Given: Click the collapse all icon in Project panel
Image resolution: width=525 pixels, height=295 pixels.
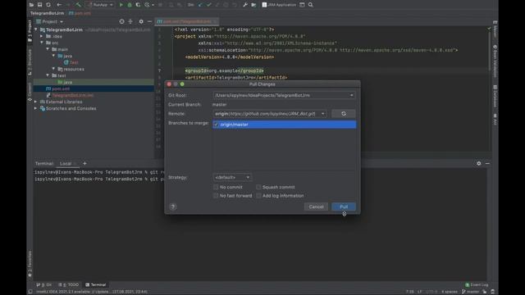Looking at the screenshot, I should click(x=130, y=21).
